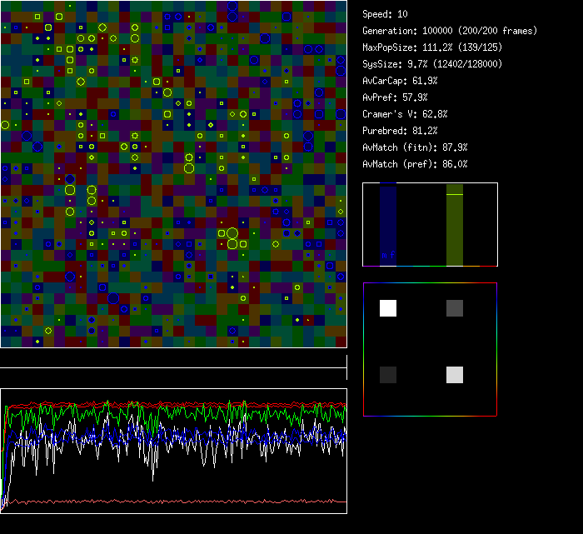Click the AvPref statistic line
This screenshot has width=583, height=534.
coord(396,97)
